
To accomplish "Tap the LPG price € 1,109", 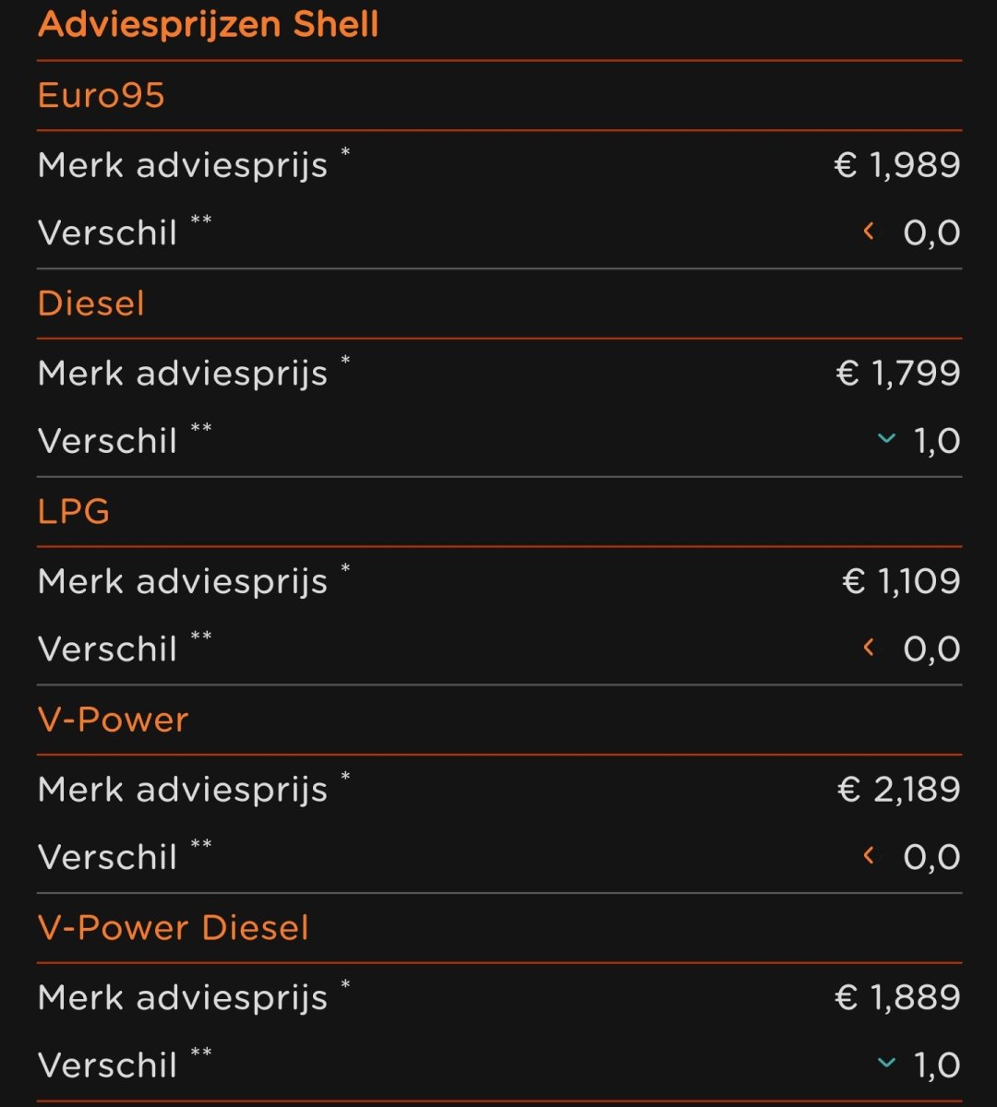I will 901,581.
